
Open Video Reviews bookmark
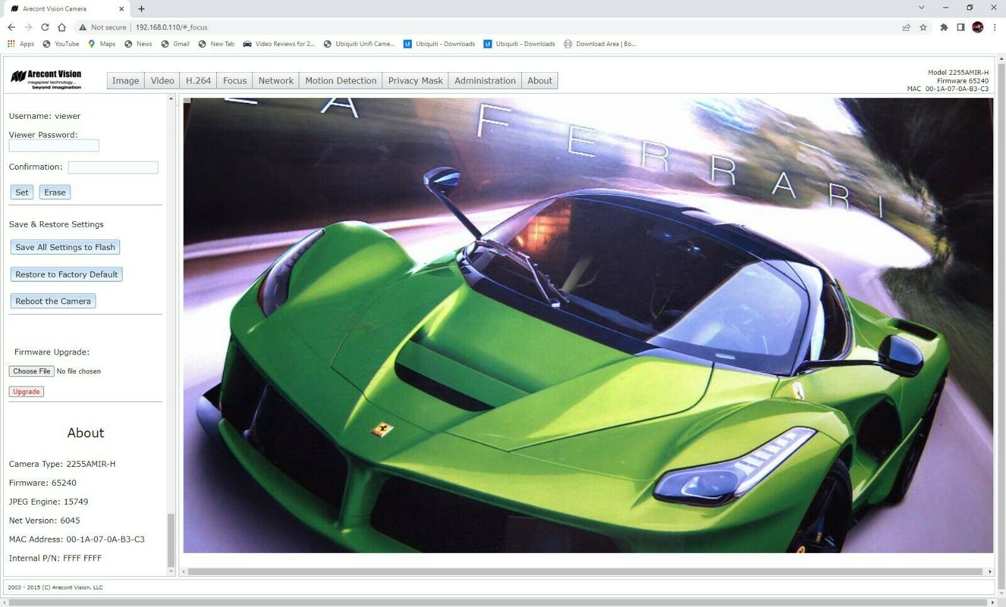[279, 44]
